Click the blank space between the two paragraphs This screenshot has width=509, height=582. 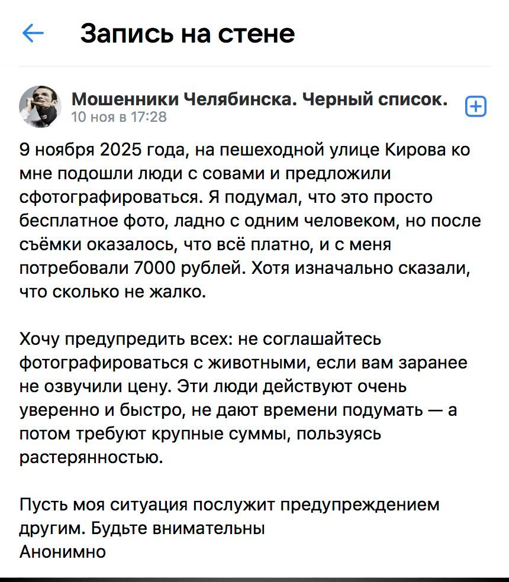coord(254,315)
